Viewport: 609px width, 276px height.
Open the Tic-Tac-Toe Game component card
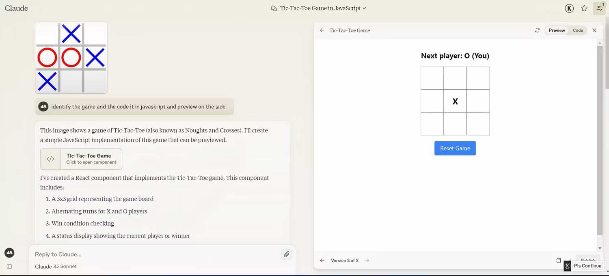81,159
